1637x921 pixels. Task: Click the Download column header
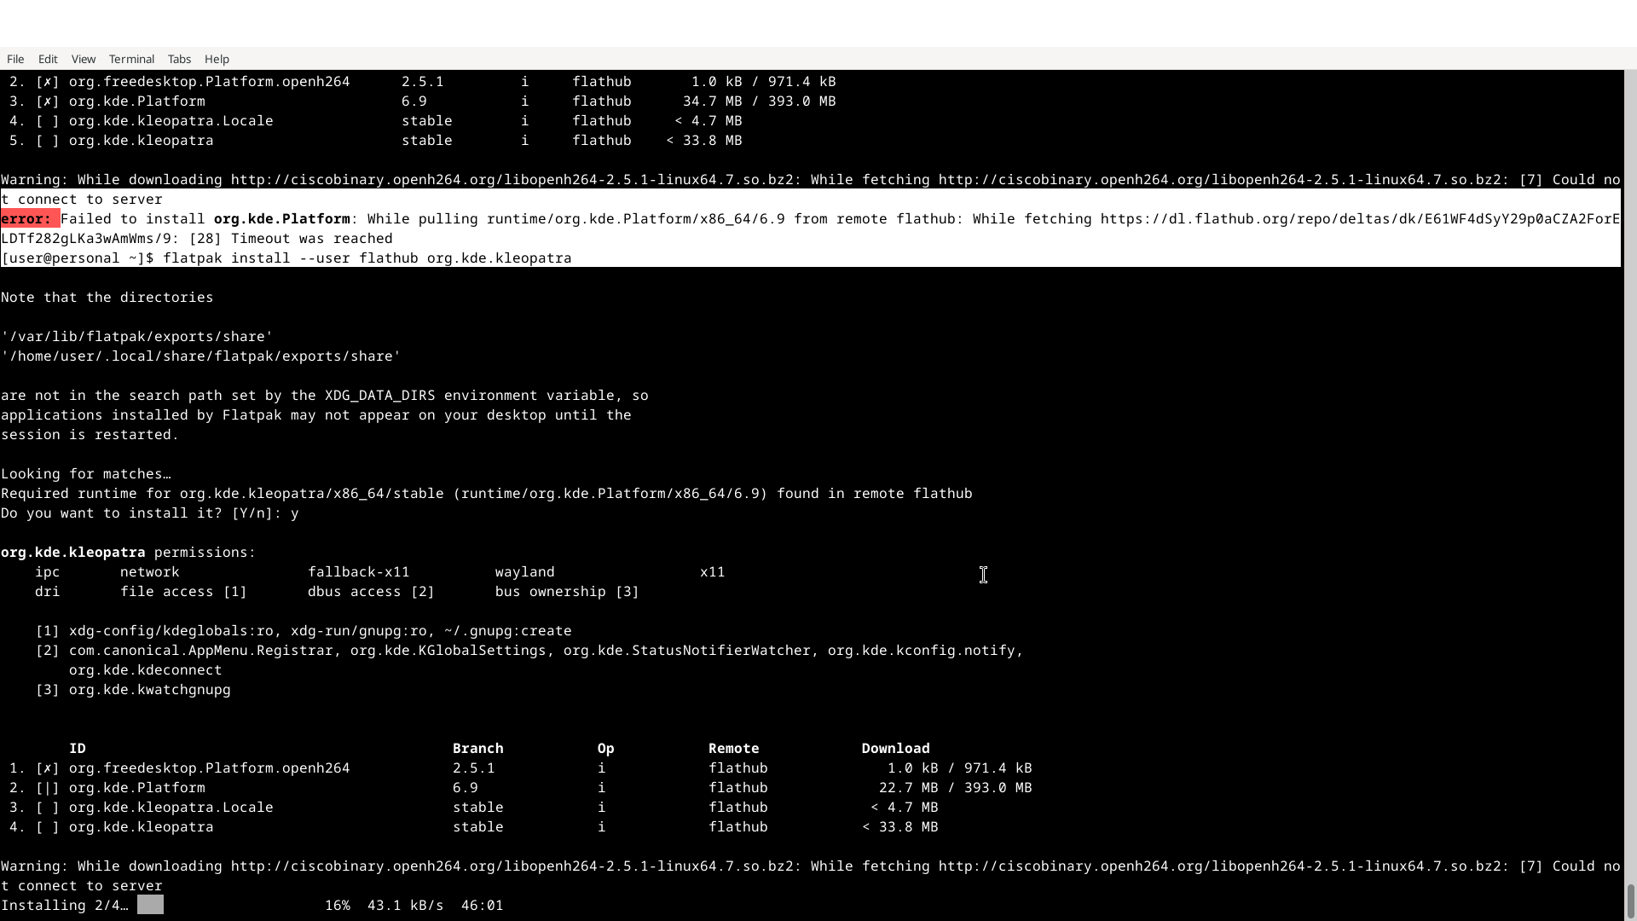coord(895,749)
